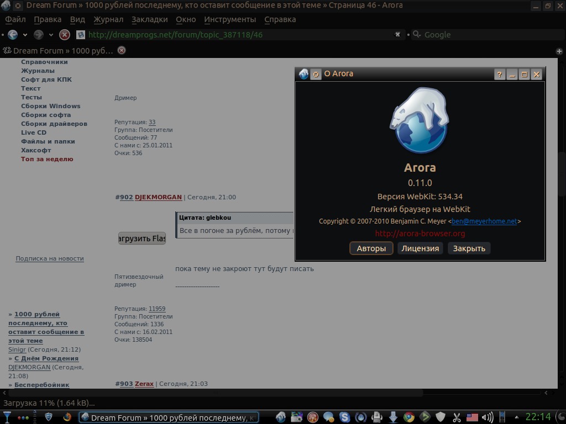
Task: Click reputation value 33 link
Action: click(x=152, y=122)
